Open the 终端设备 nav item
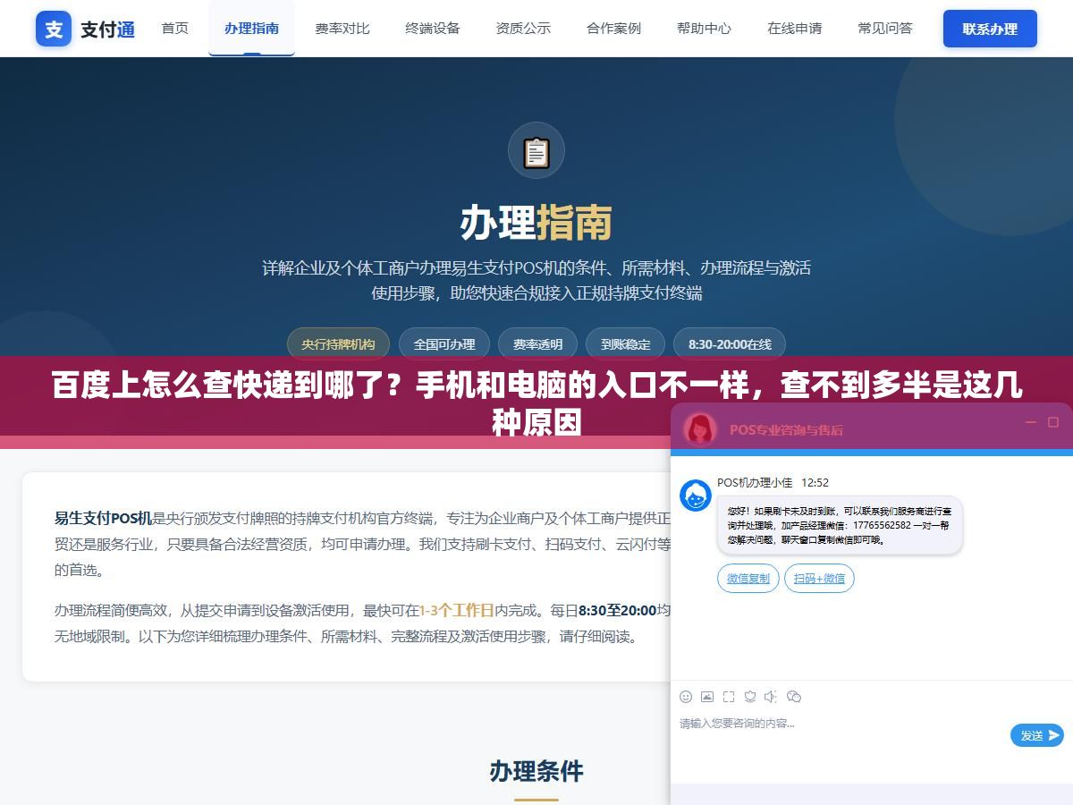This screenshot has height=805, width=1073. point(433,29)
